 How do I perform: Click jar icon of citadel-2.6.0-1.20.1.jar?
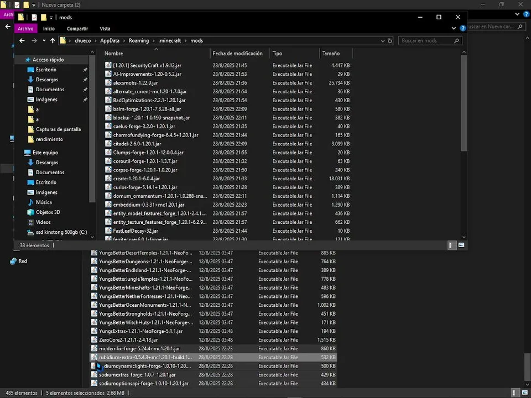[108, 144]
